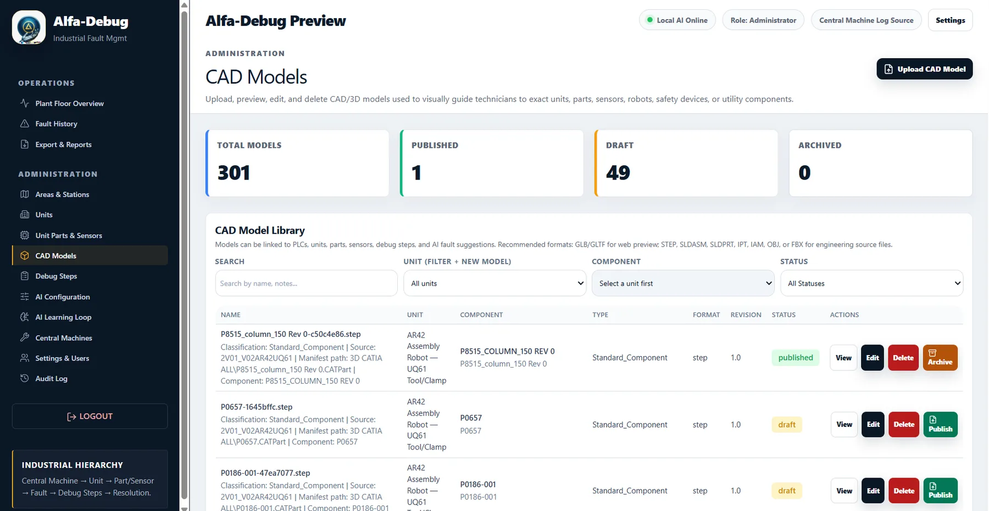Click the Areas & Stations map icon
The image size is (989, 511).
click(x=25, y=195)
